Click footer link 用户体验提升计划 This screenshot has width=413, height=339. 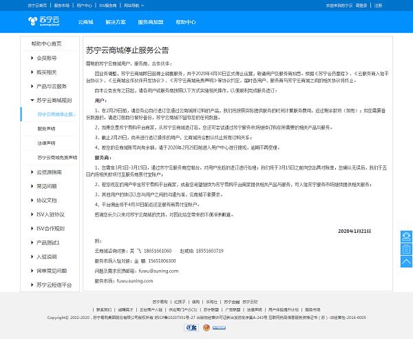click(x=284, y=310)
